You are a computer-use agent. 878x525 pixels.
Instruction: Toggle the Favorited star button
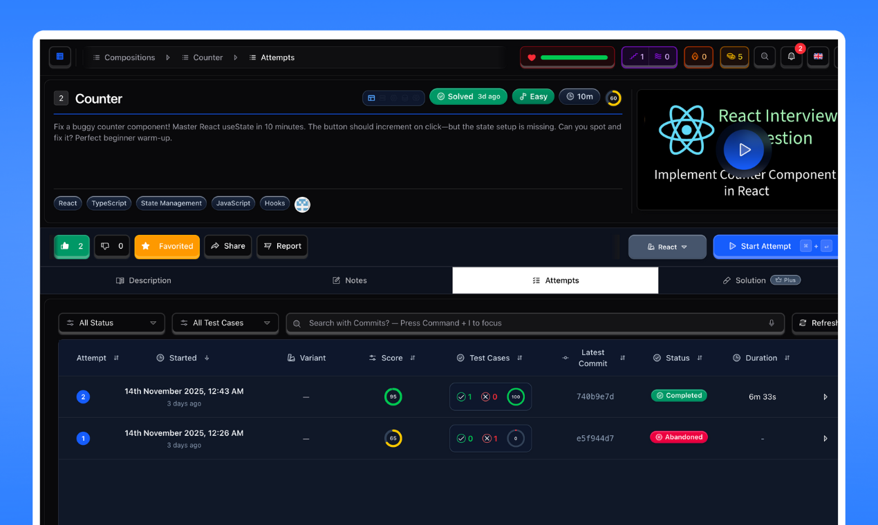point(167,246)
